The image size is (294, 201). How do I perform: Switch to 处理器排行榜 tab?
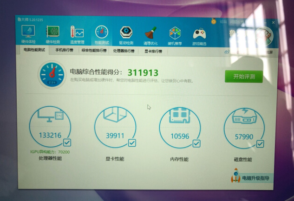(x=124, y=51)
